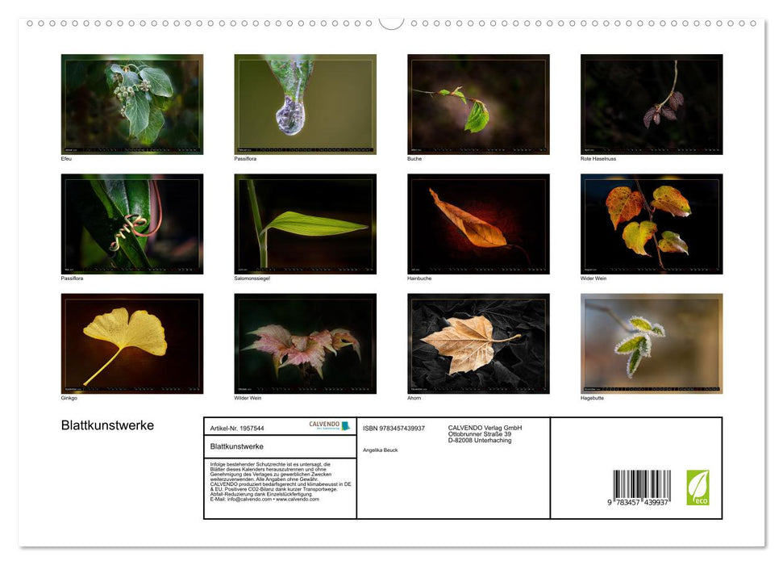
Task: Select the Artikel-Nr. 1957544 field
Action: coord(238,429)
